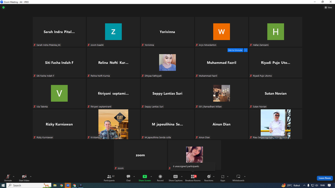Screen dimensions: 335x188
Task: Click the green Share Screen button
Action: click(x=144, y=178)
